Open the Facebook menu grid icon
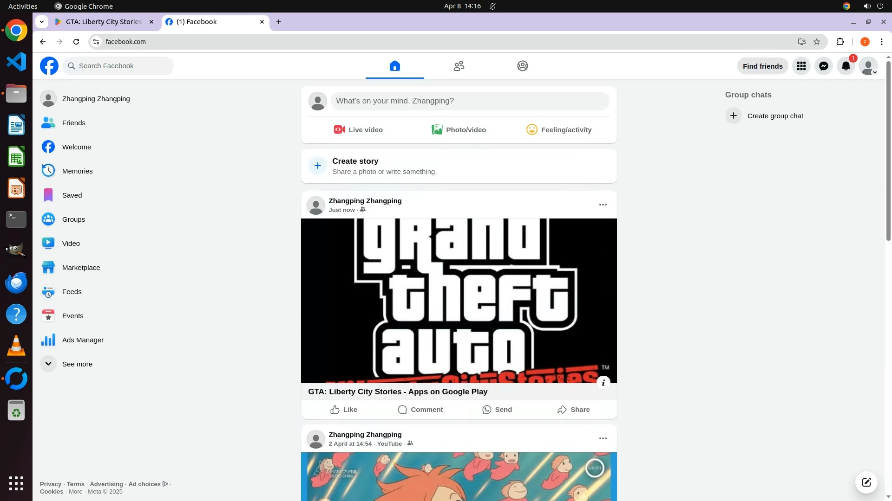 (x=801, y=66)
